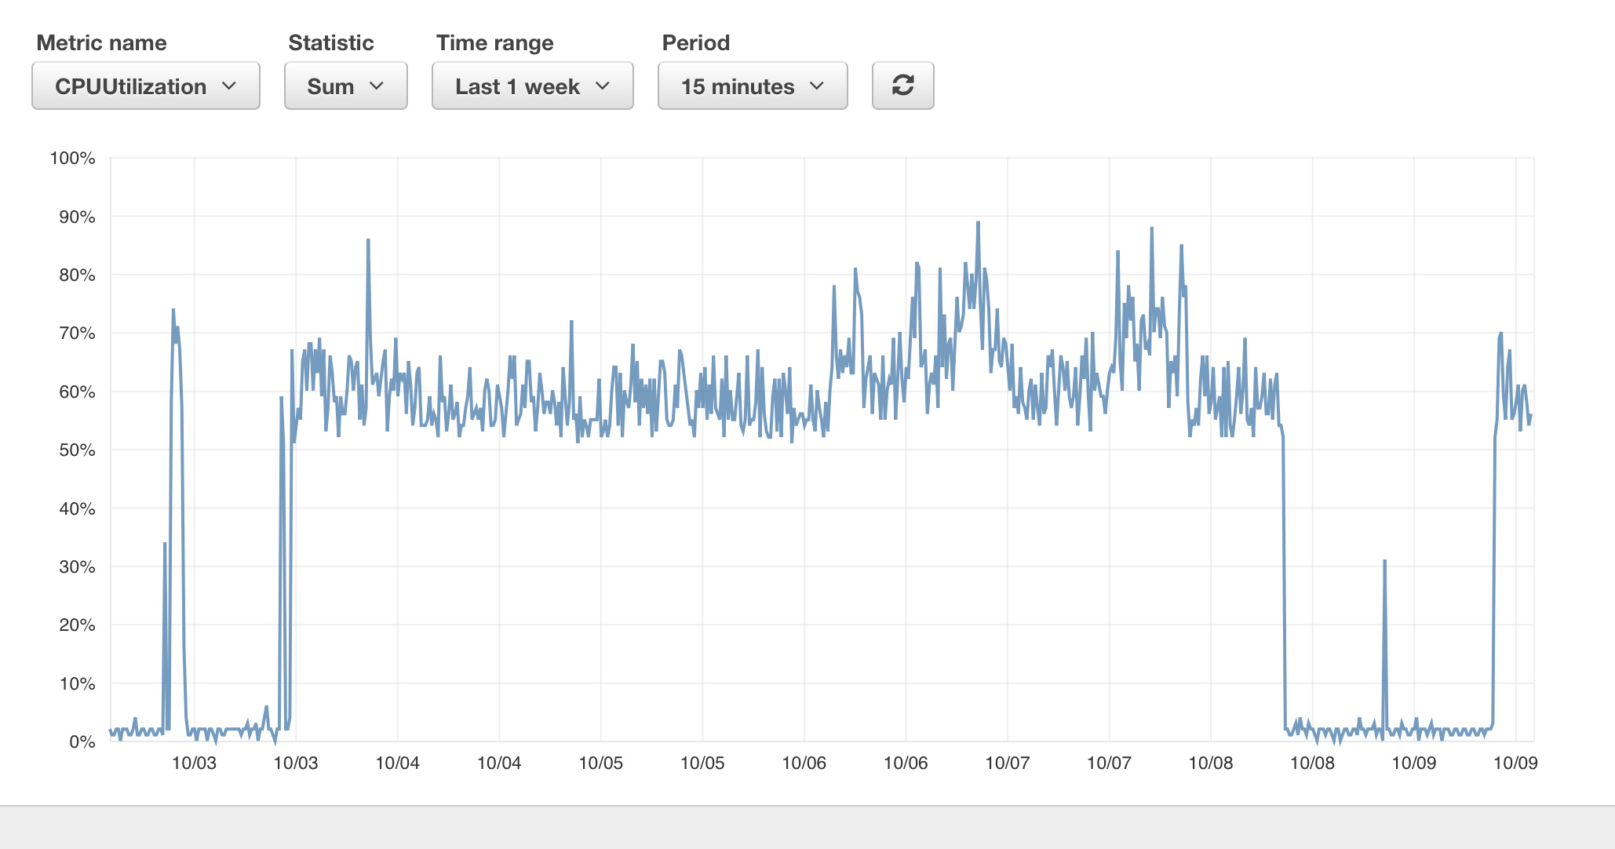Click the 88% peak after second 10/07
Viewport: 1615px width, 849px height.
(x=1151, y=229)
